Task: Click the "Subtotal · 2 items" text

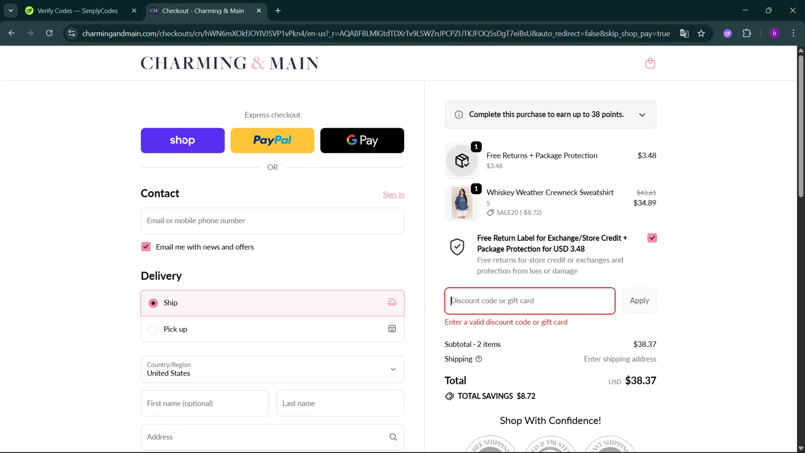Action: [472, 344]
